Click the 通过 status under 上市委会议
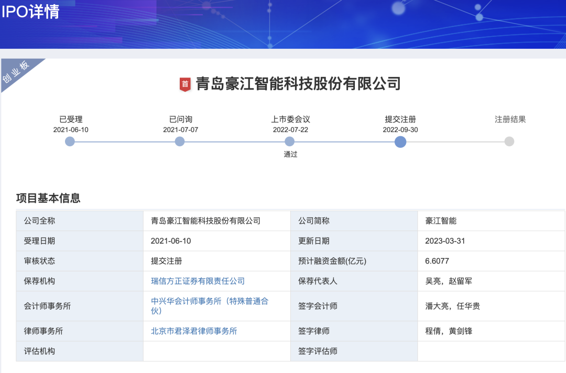The width and height of the screenshot is (566, 373). [x=290, y=155]
